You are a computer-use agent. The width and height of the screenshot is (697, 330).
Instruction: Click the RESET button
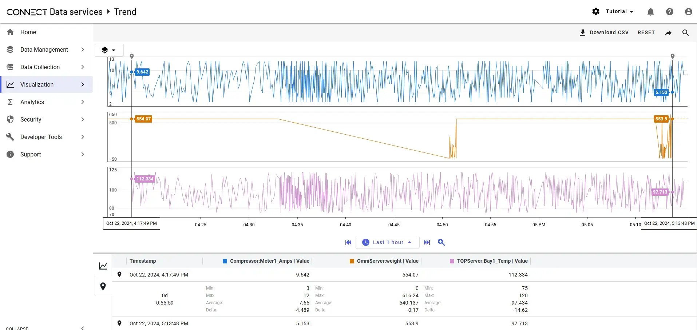646,32
